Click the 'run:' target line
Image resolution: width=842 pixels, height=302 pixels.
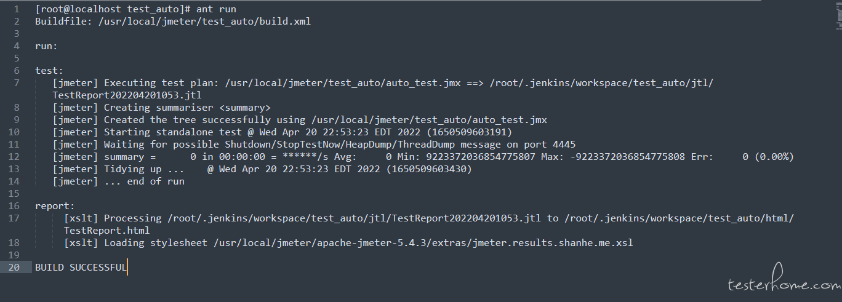pos(46,46)
